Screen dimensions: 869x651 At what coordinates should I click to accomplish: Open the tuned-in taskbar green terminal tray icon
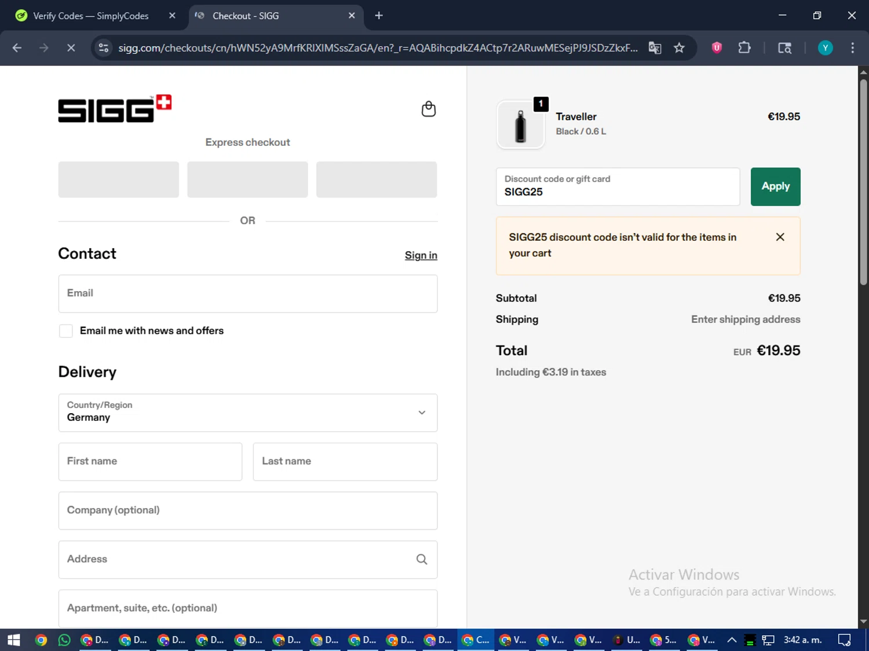tap(750, 640)
